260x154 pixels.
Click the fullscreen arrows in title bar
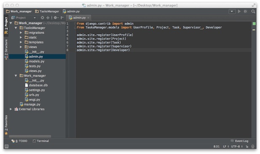[x=253, y=5]
